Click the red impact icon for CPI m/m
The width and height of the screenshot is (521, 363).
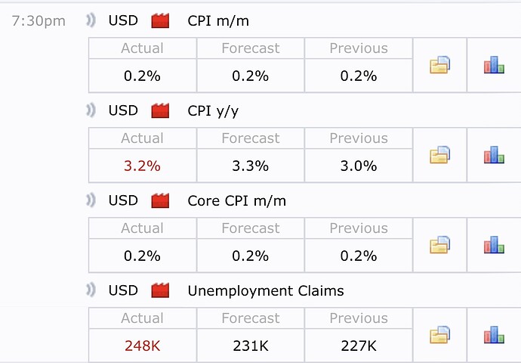click(x=160, y=21)
